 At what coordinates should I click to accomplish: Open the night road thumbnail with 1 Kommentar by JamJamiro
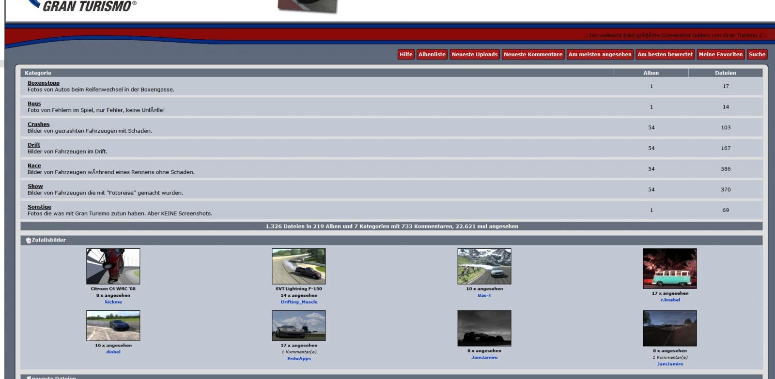[670, 328]
